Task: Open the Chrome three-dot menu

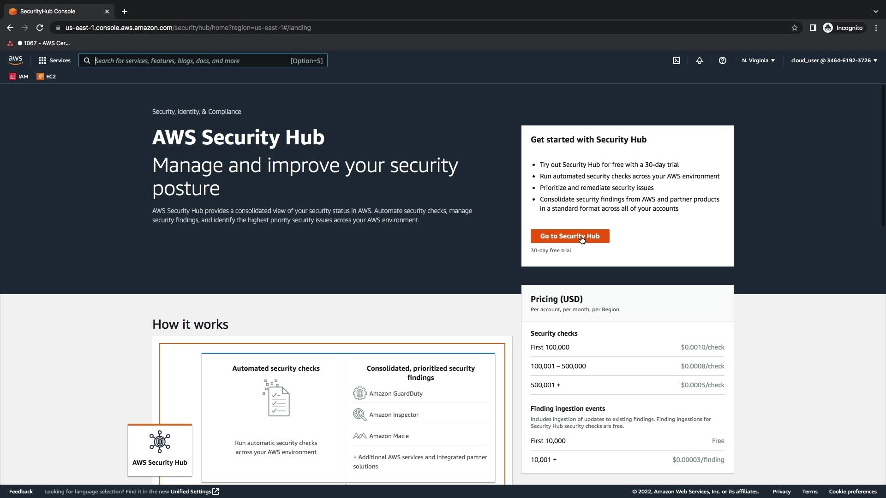Action: click(x=876, y=28)
